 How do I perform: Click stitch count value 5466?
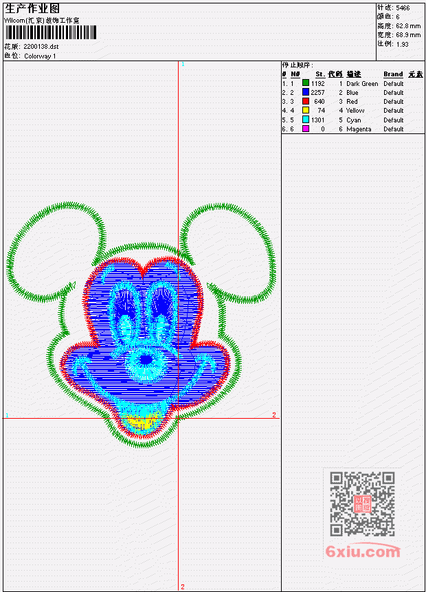(403, 8)
